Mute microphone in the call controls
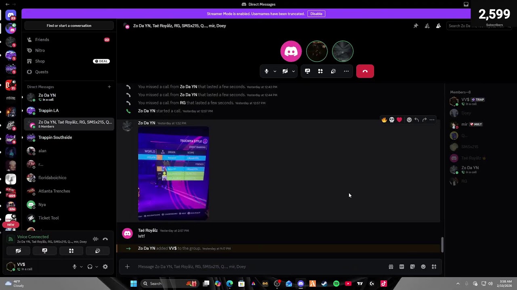 pos(266,71)
